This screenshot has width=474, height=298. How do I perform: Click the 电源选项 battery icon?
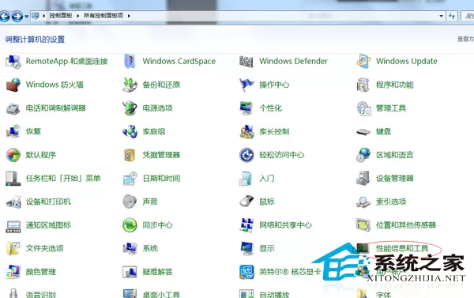coord(130,108)
